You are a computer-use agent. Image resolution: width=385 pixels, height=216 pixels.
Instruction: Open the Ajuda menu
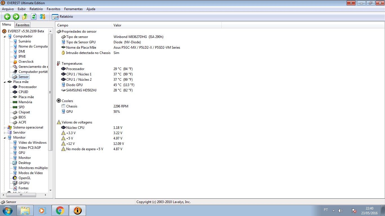tap(91, 9)
